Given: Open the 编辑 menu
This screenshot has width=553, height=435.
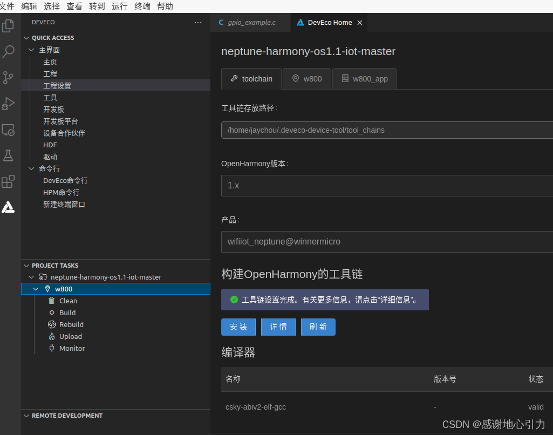Looking at the screenshot, I should [x=29, y=6].
